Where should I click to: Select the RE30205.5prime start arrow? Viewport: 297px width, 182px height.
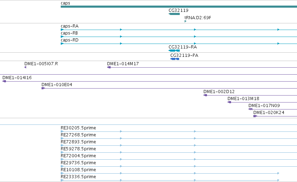(x=62, y=131)
